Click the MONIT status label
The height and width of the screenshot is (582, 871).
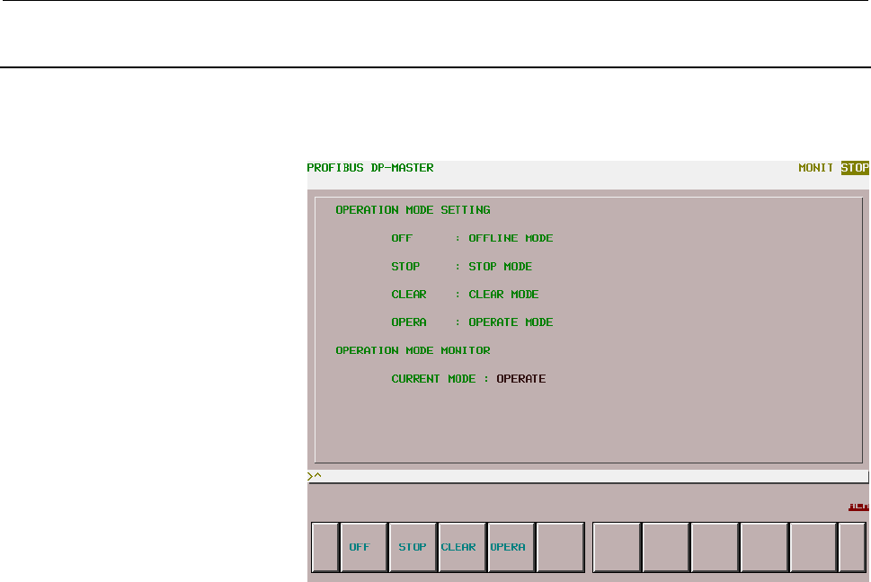click(x=815, y=168)
